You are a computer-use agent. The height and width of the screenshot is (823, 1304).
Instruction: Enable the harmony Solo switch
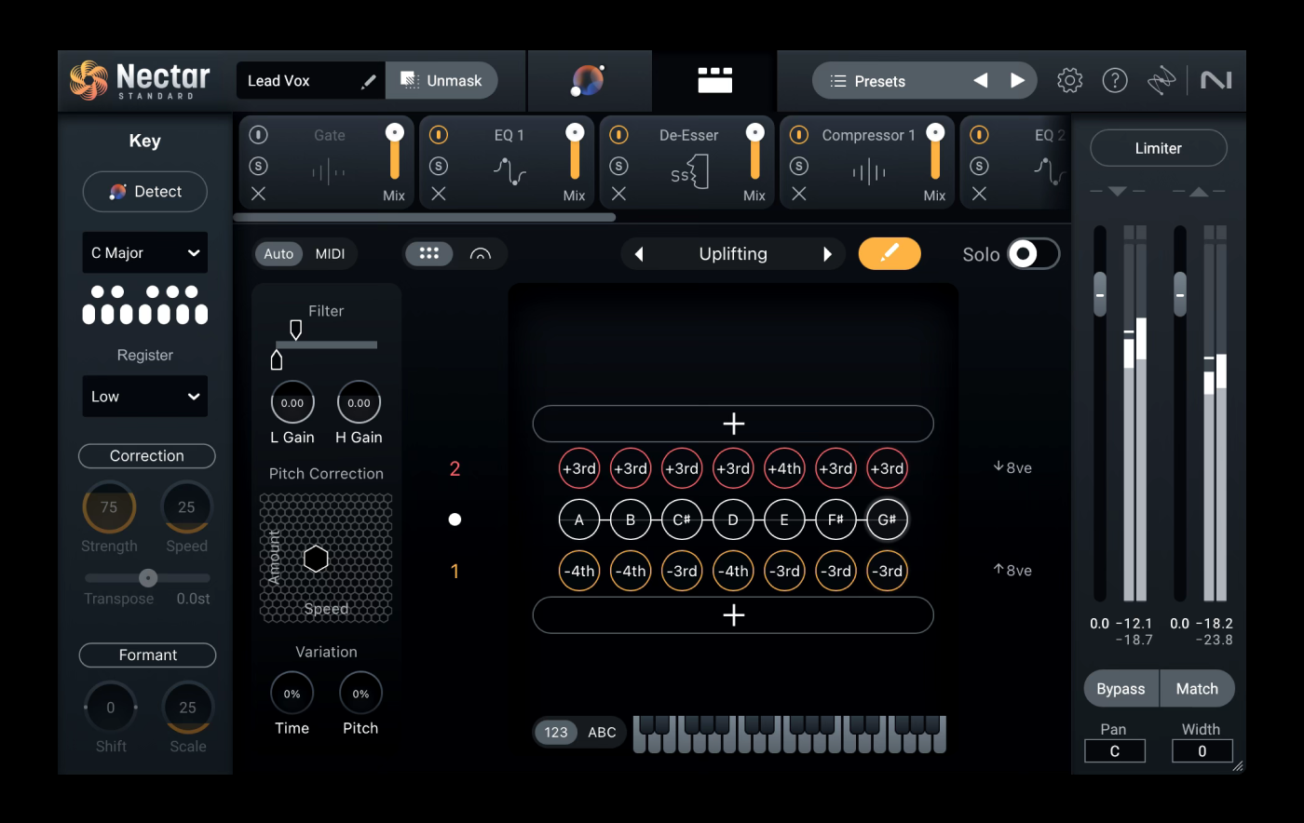pos(1034,254)
